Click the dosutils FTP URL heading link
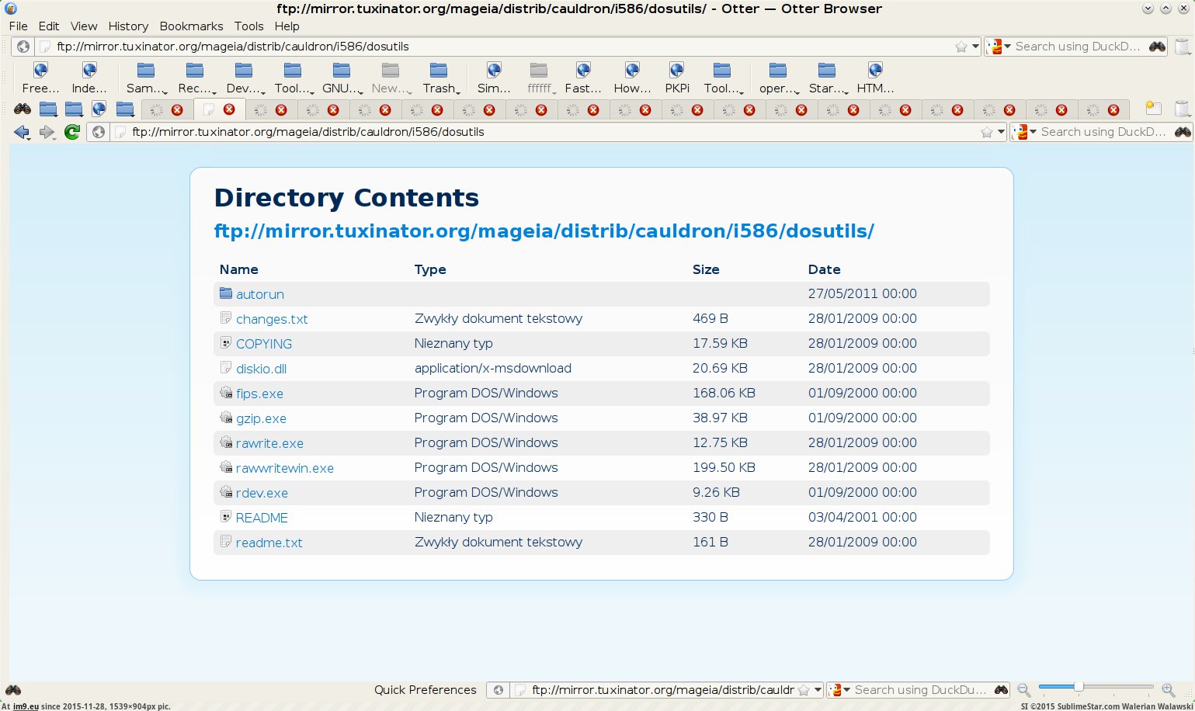This screenshot has height=711, width=1195. 544,231
